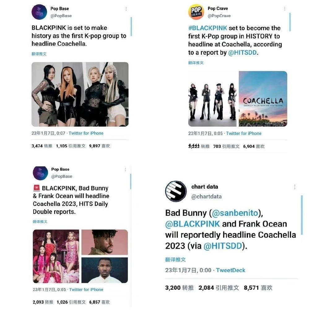Open the three-dot menu on the Bad Bunny Pop Base tweet
The width and height of the screenshot is (317, 317).
coord(125,169)
